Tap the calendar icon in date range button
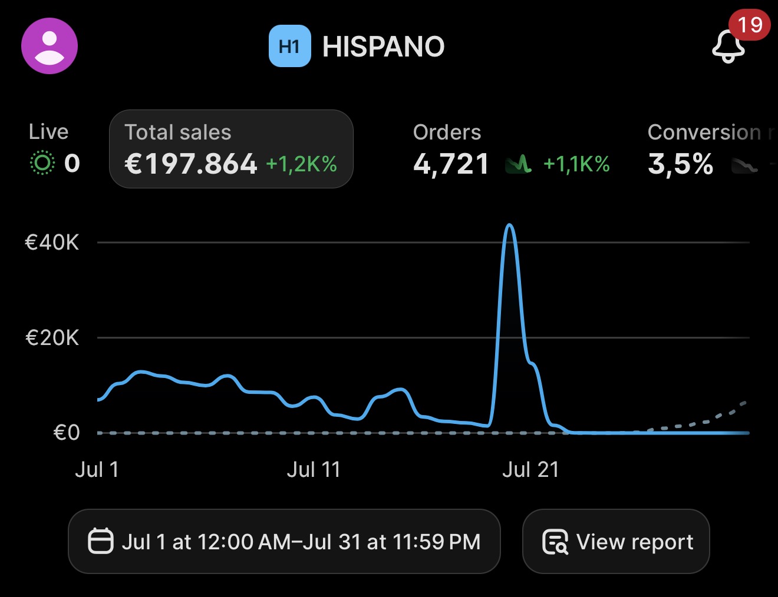Image resolution: width=778 pixels, height=597 pixels. tap(100, 541)
